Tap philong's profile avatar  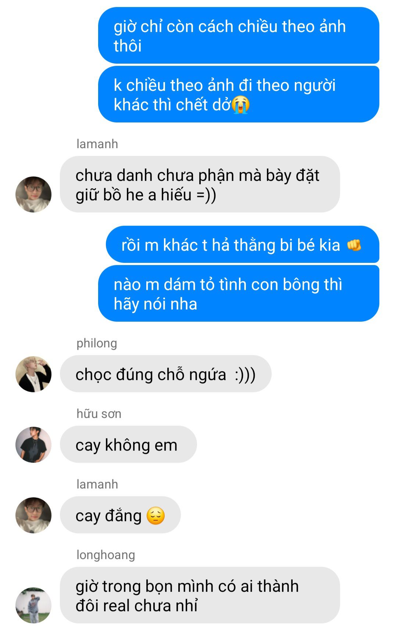tap(33, 374)
